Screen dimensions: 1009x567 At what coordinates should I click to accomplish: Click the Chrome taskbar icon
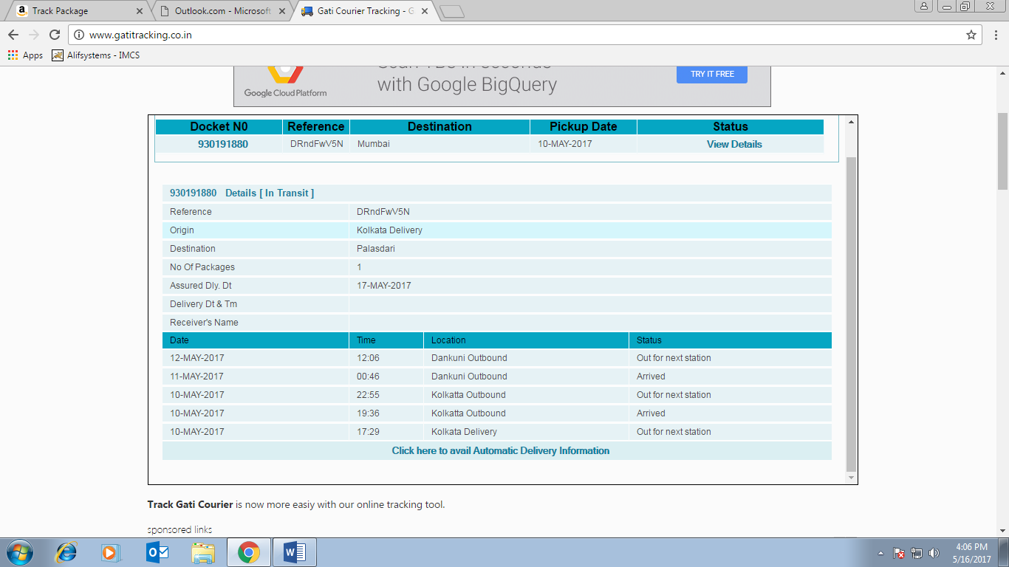click(x=249, y=552)
